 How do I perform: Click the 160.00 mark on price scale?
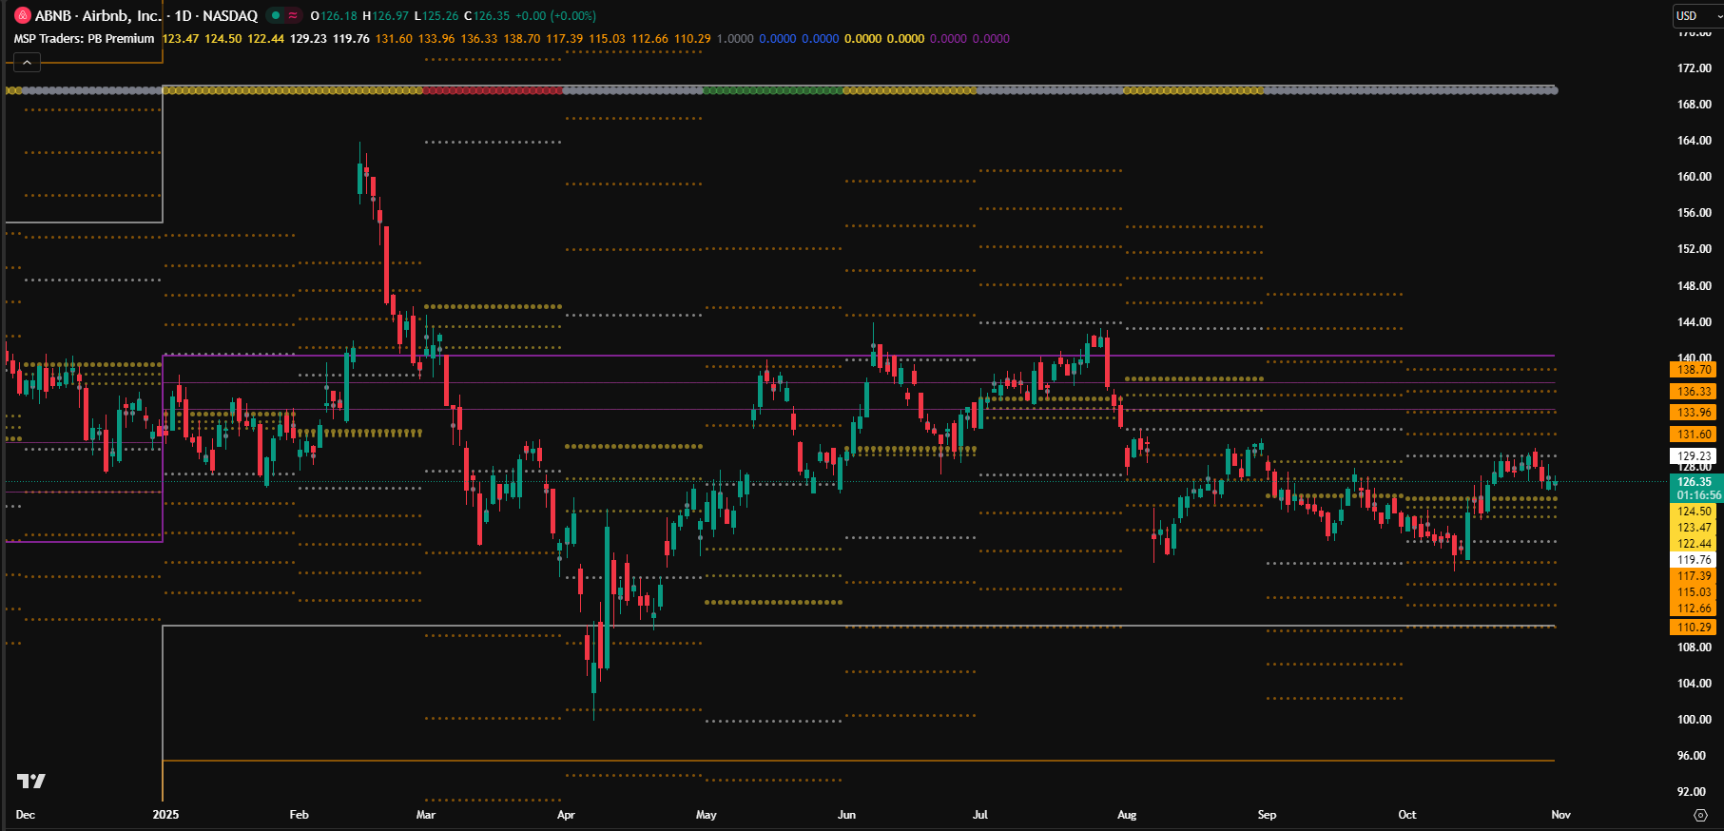(1694, 177)
